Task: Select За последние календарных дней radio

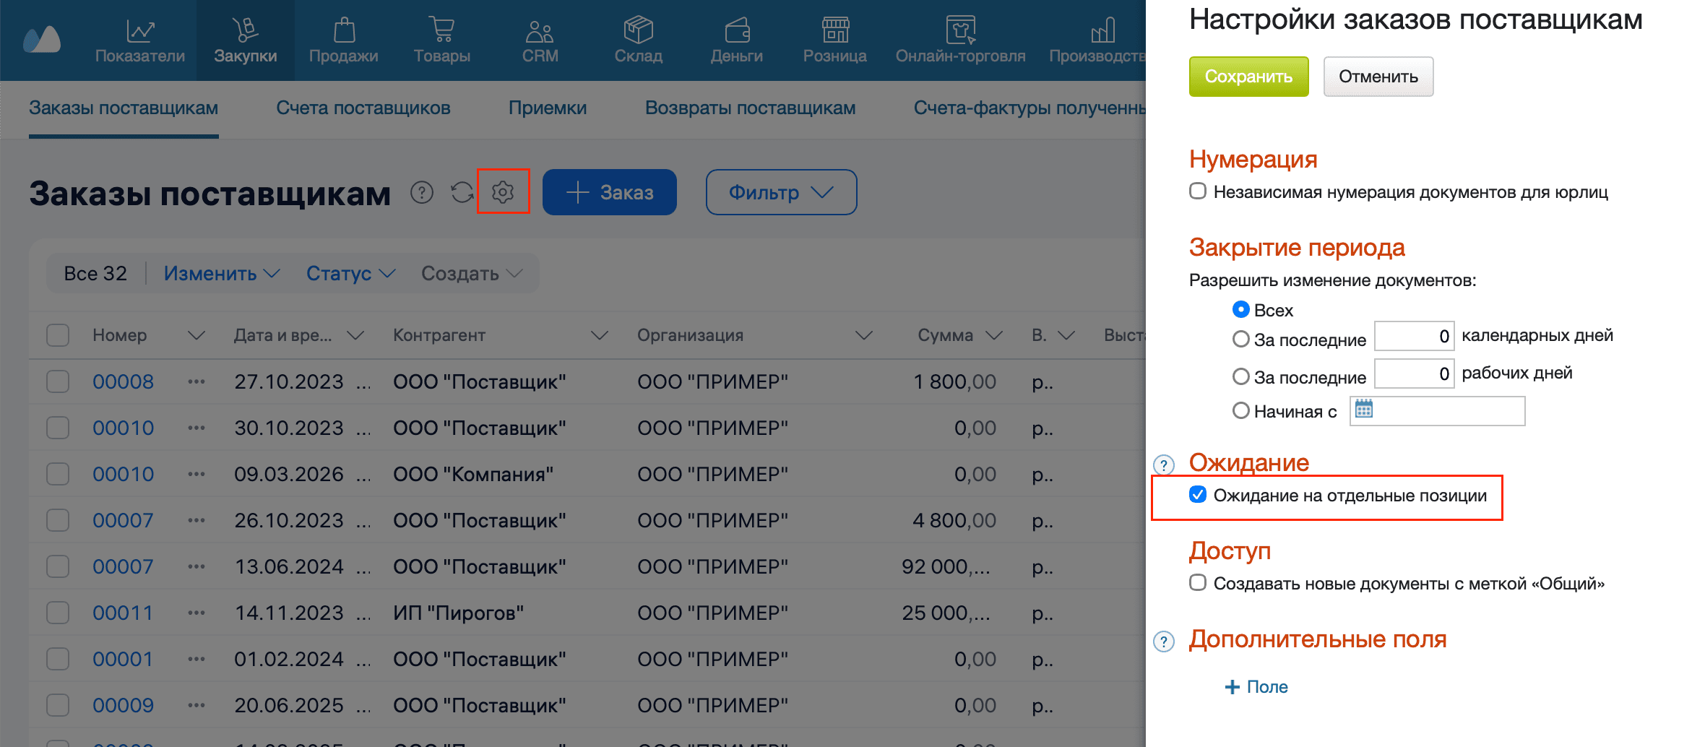Action: [1240, 339]
